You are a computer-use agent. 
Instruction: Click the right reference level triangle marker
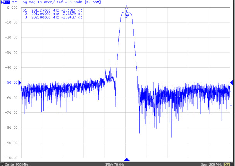coord(232,83)
